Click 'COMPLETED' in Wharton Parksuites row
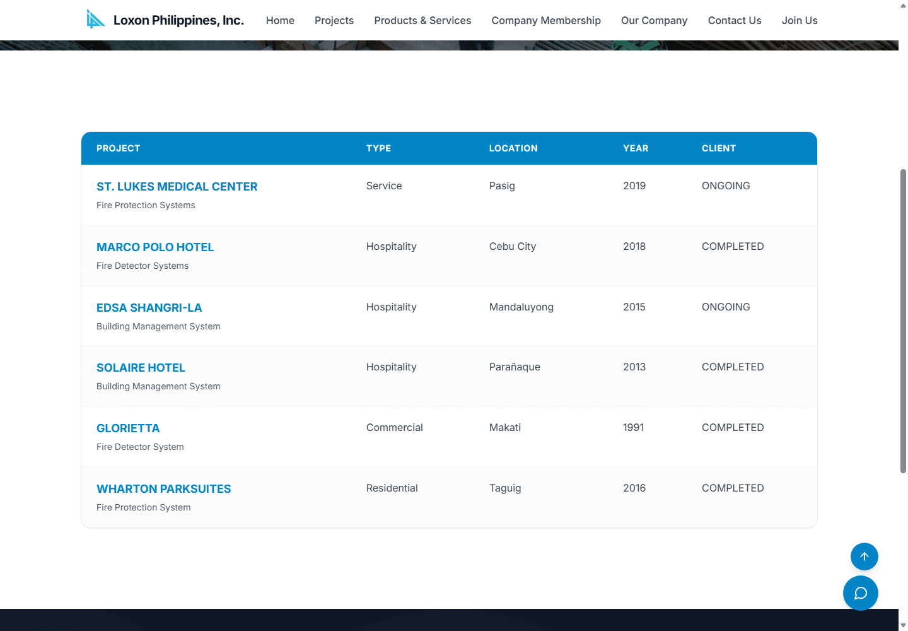 click(x=733, y=488)
